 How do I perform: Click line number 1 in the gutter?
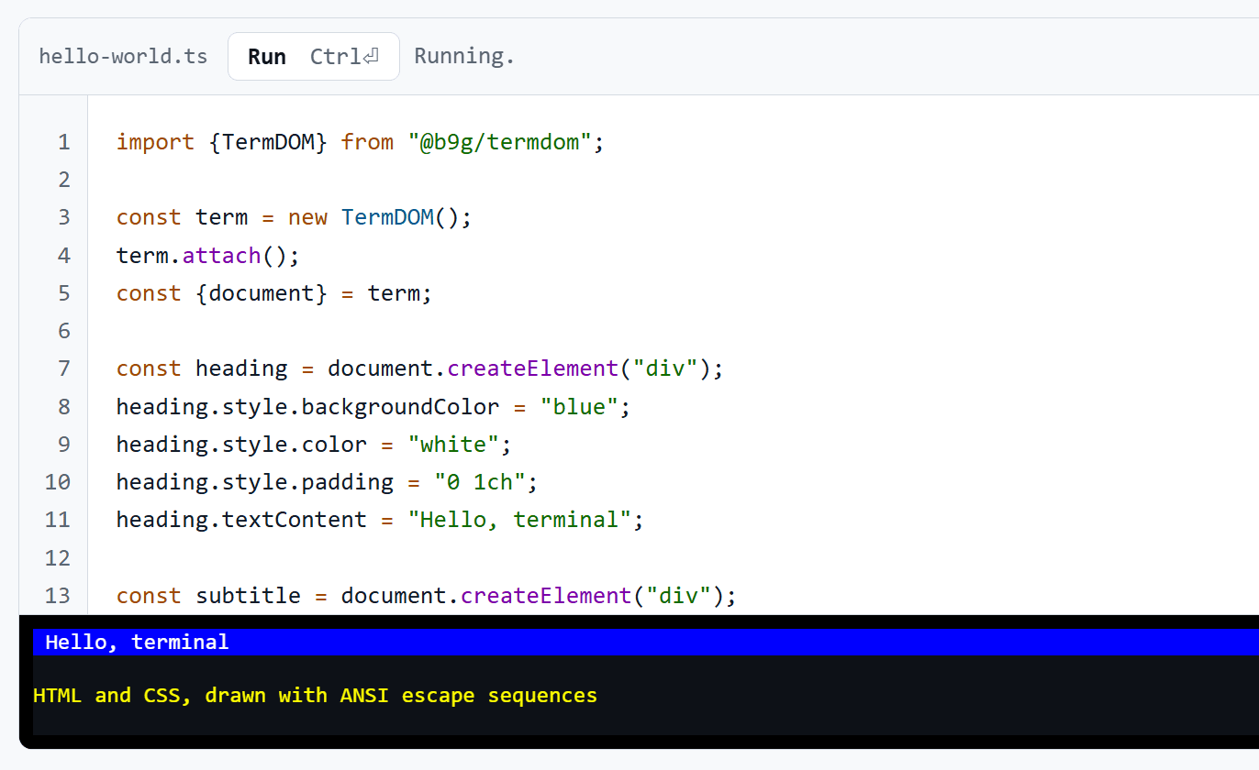[x=63, y=142]
